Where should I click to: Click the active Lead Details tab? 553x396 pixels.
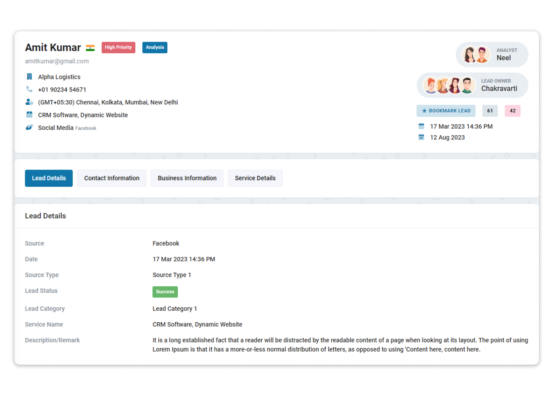[x=49, y=178]
